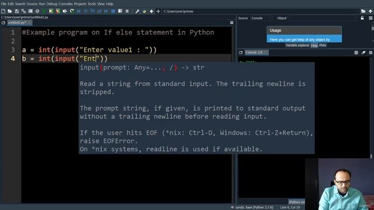
Task: Click the "Enter value1 : " string on line 3
Action: [114, 50]
